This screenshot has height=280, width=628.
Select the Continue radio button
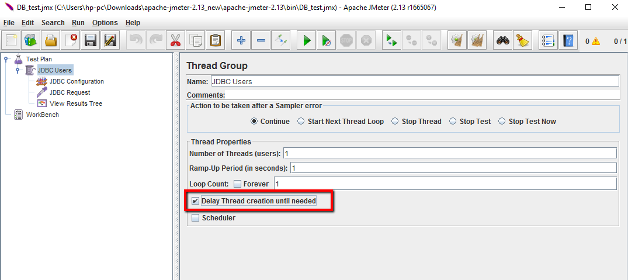(x=254, y=122)
